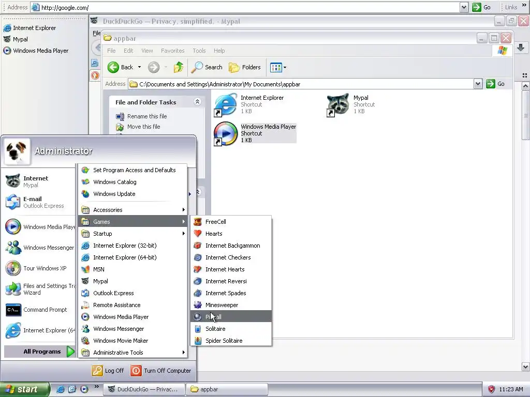
Task: Expand the Accessories program folder
Action: pyautogui.click(x=133, y=210)
